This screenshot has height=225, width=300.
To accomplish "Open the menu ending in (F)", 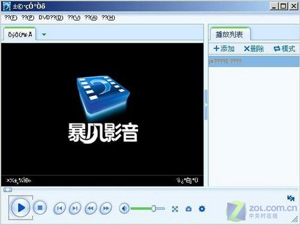I will [x=11, y=17].
